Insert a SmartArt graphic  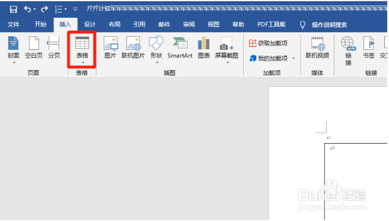180,48
